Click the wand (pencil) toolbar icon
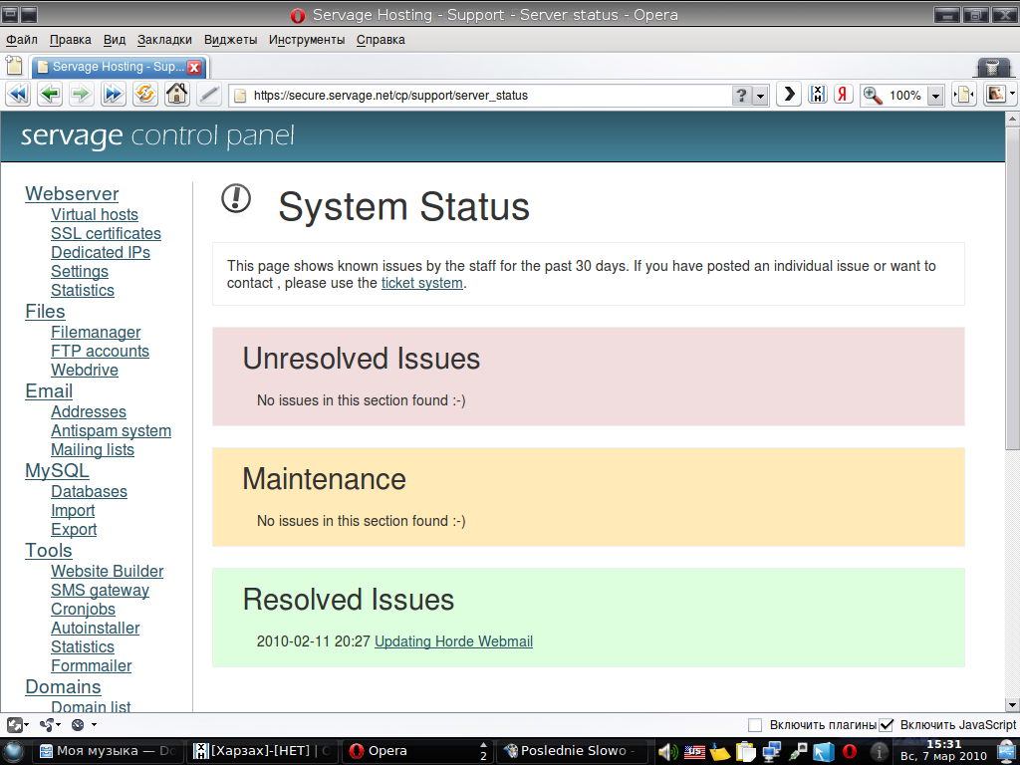This screenshot has height=765, width=1020. pyautogui.click(x=209, y=95)
